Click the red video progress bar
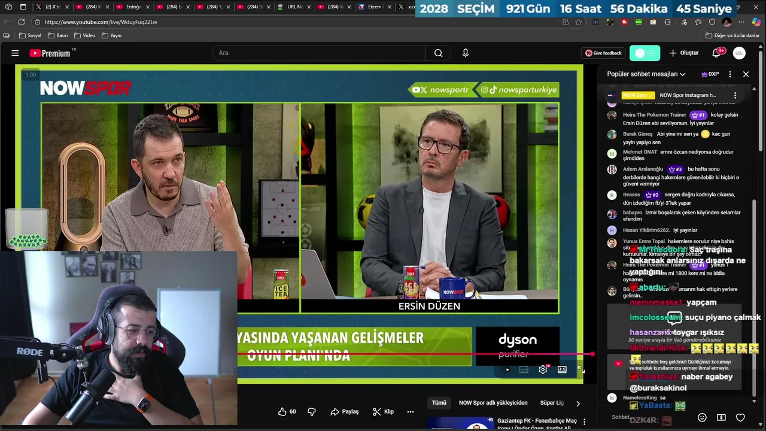The image size is (766, 431). click(414, 354)
